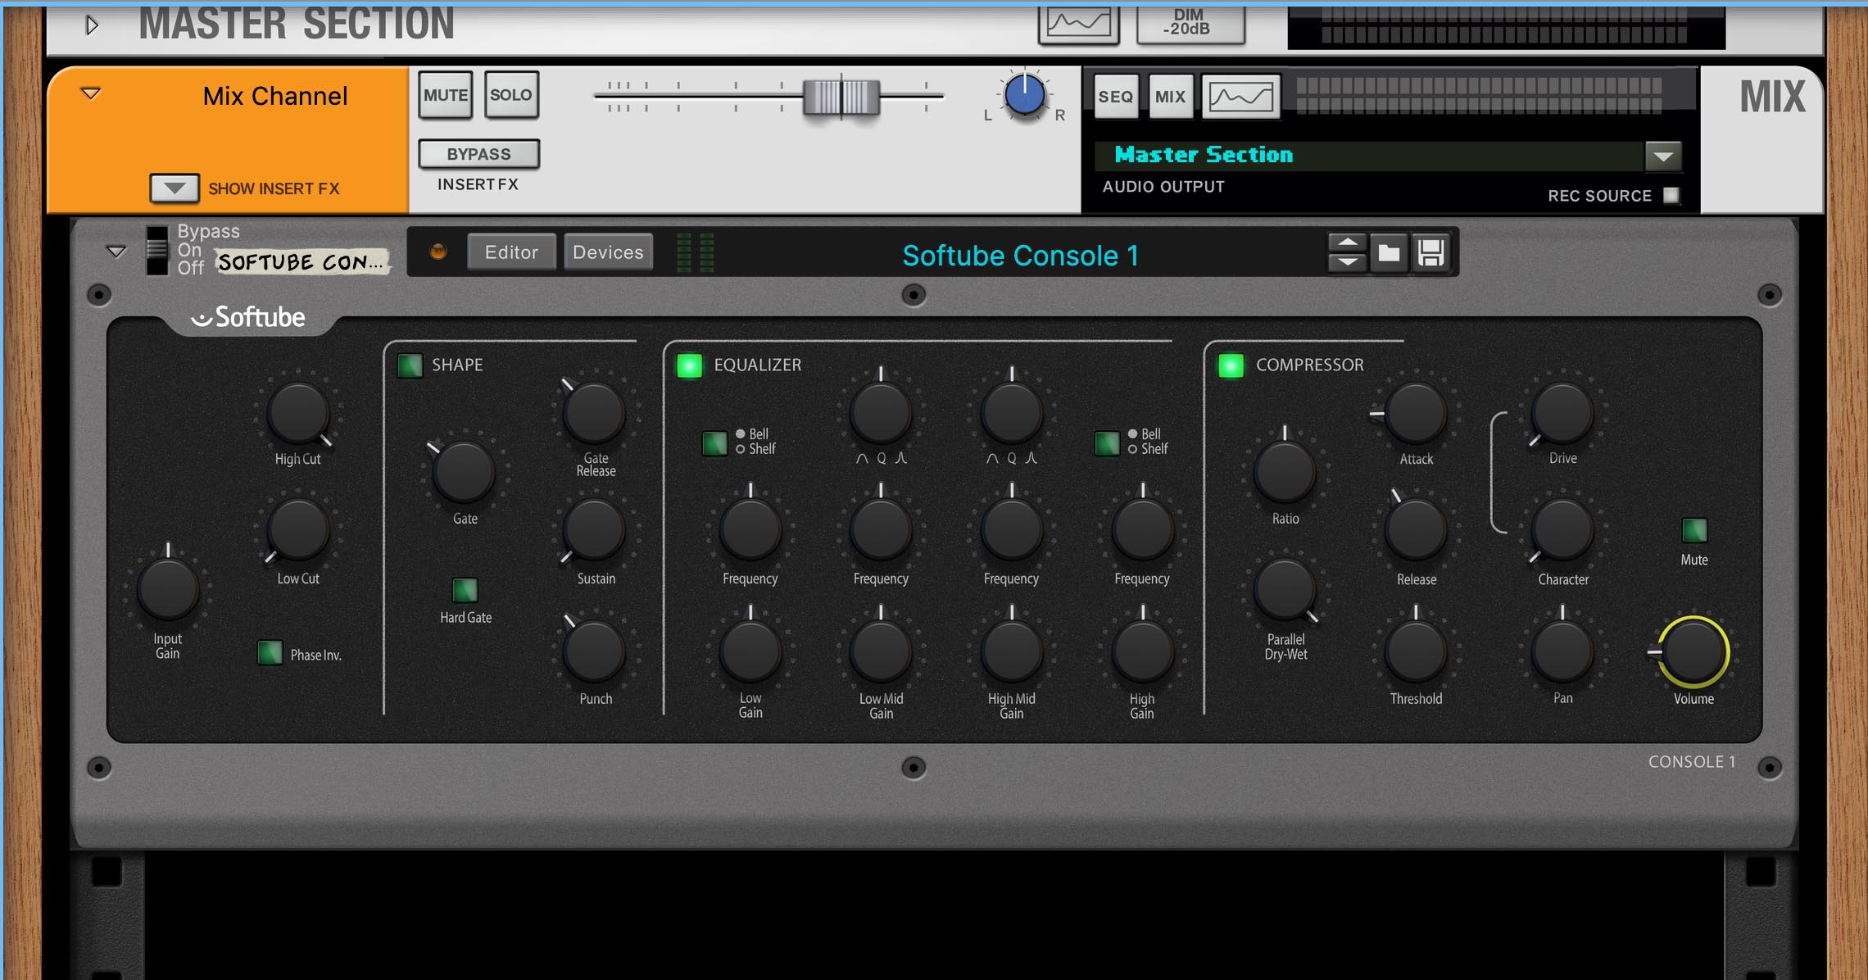The image size is (1868, 980).
Task: Click the Threshold knob
Action: [1416, 651]
